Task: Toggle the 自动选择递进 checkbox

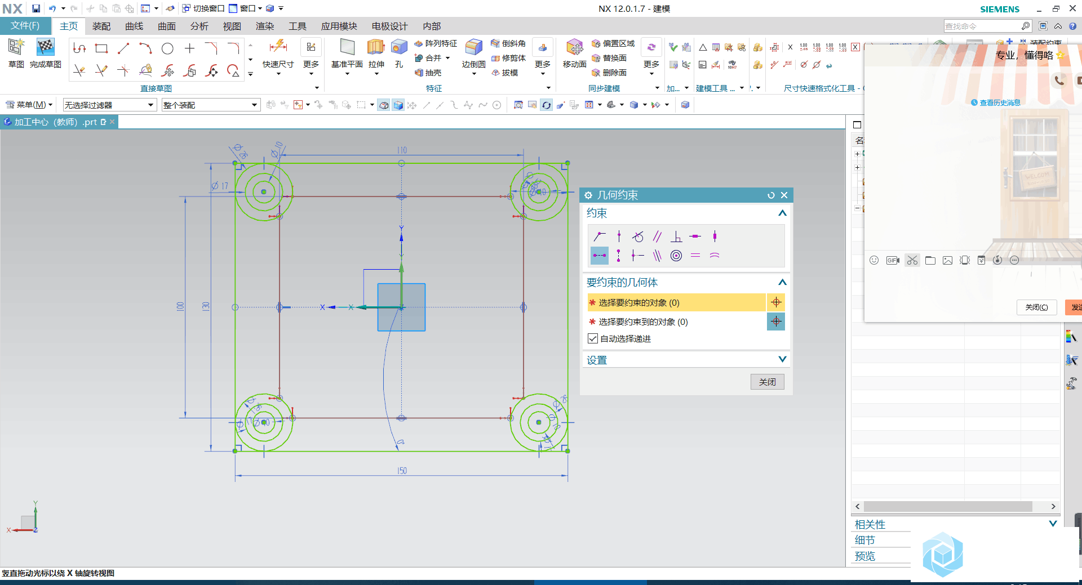Action: (592, 338)
